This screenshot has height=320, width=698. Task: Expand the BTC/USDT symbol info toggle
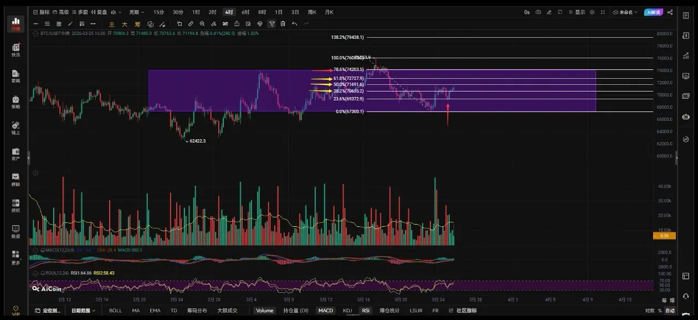(x=36, y=33)
